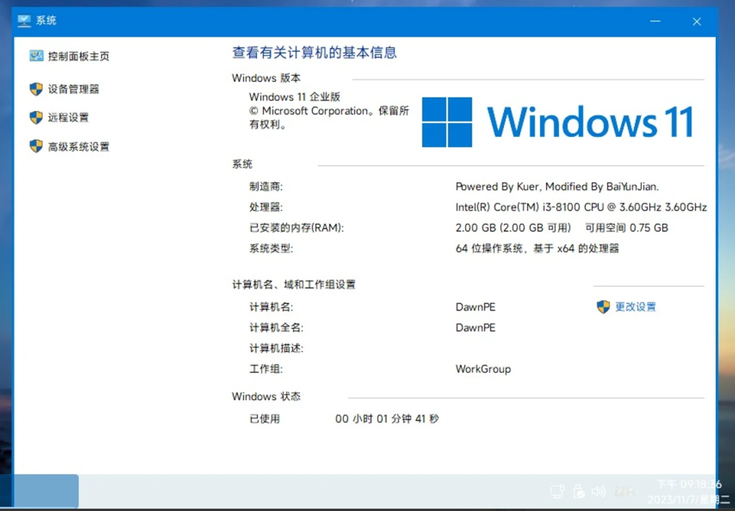Open the network icon in system tray

557,492
